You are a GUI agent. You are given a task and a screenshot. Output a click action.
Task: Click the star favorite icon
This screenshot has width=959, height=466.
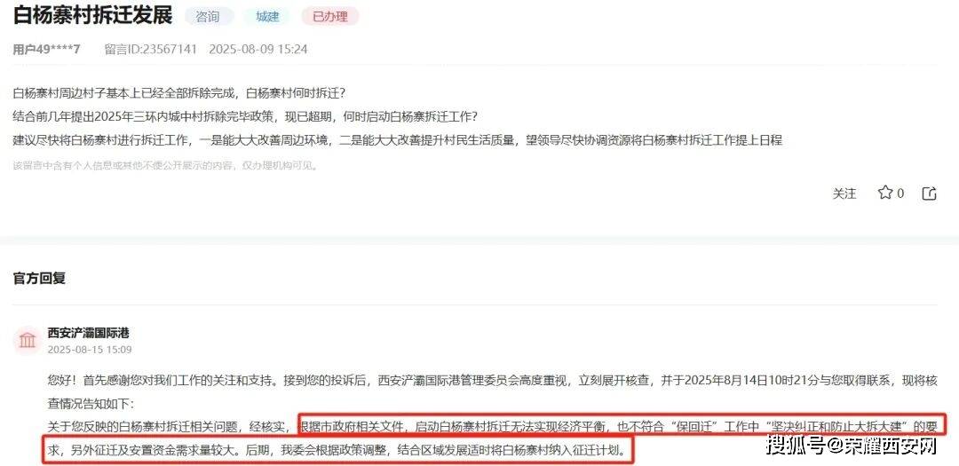[x=885, y=194]
